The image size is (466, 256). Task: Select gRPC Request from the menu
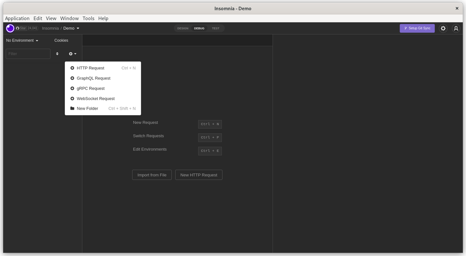(x=90, y=88)
